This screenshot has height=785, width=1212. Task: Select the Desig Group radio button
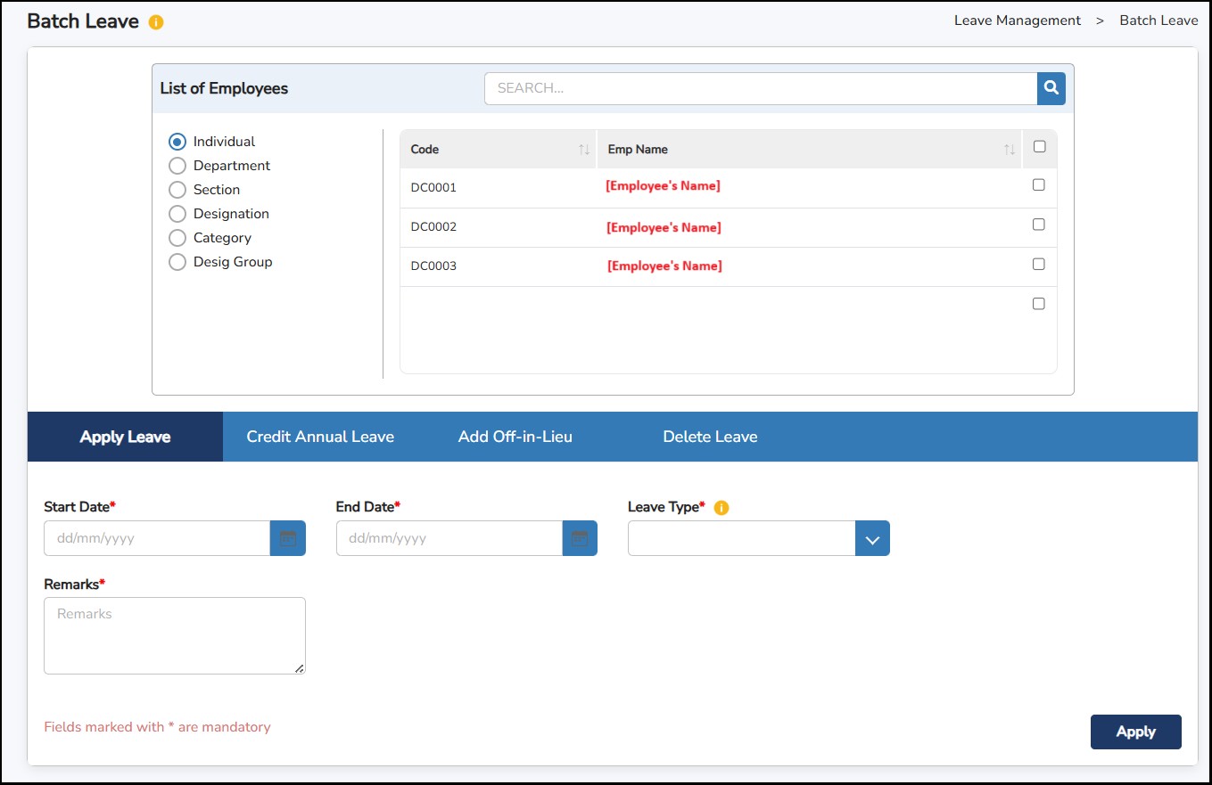177,261
